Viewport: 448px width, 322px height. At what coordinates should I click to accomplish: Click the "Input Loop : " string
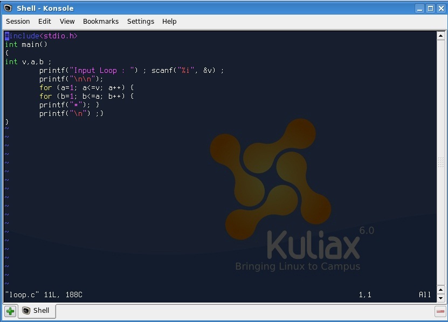(102, 70)
